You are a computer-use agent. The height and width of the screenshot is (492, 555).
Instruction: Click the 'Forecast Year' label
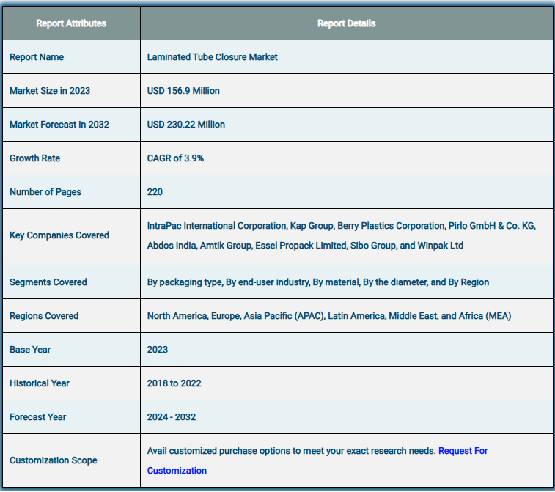(37, 417)
